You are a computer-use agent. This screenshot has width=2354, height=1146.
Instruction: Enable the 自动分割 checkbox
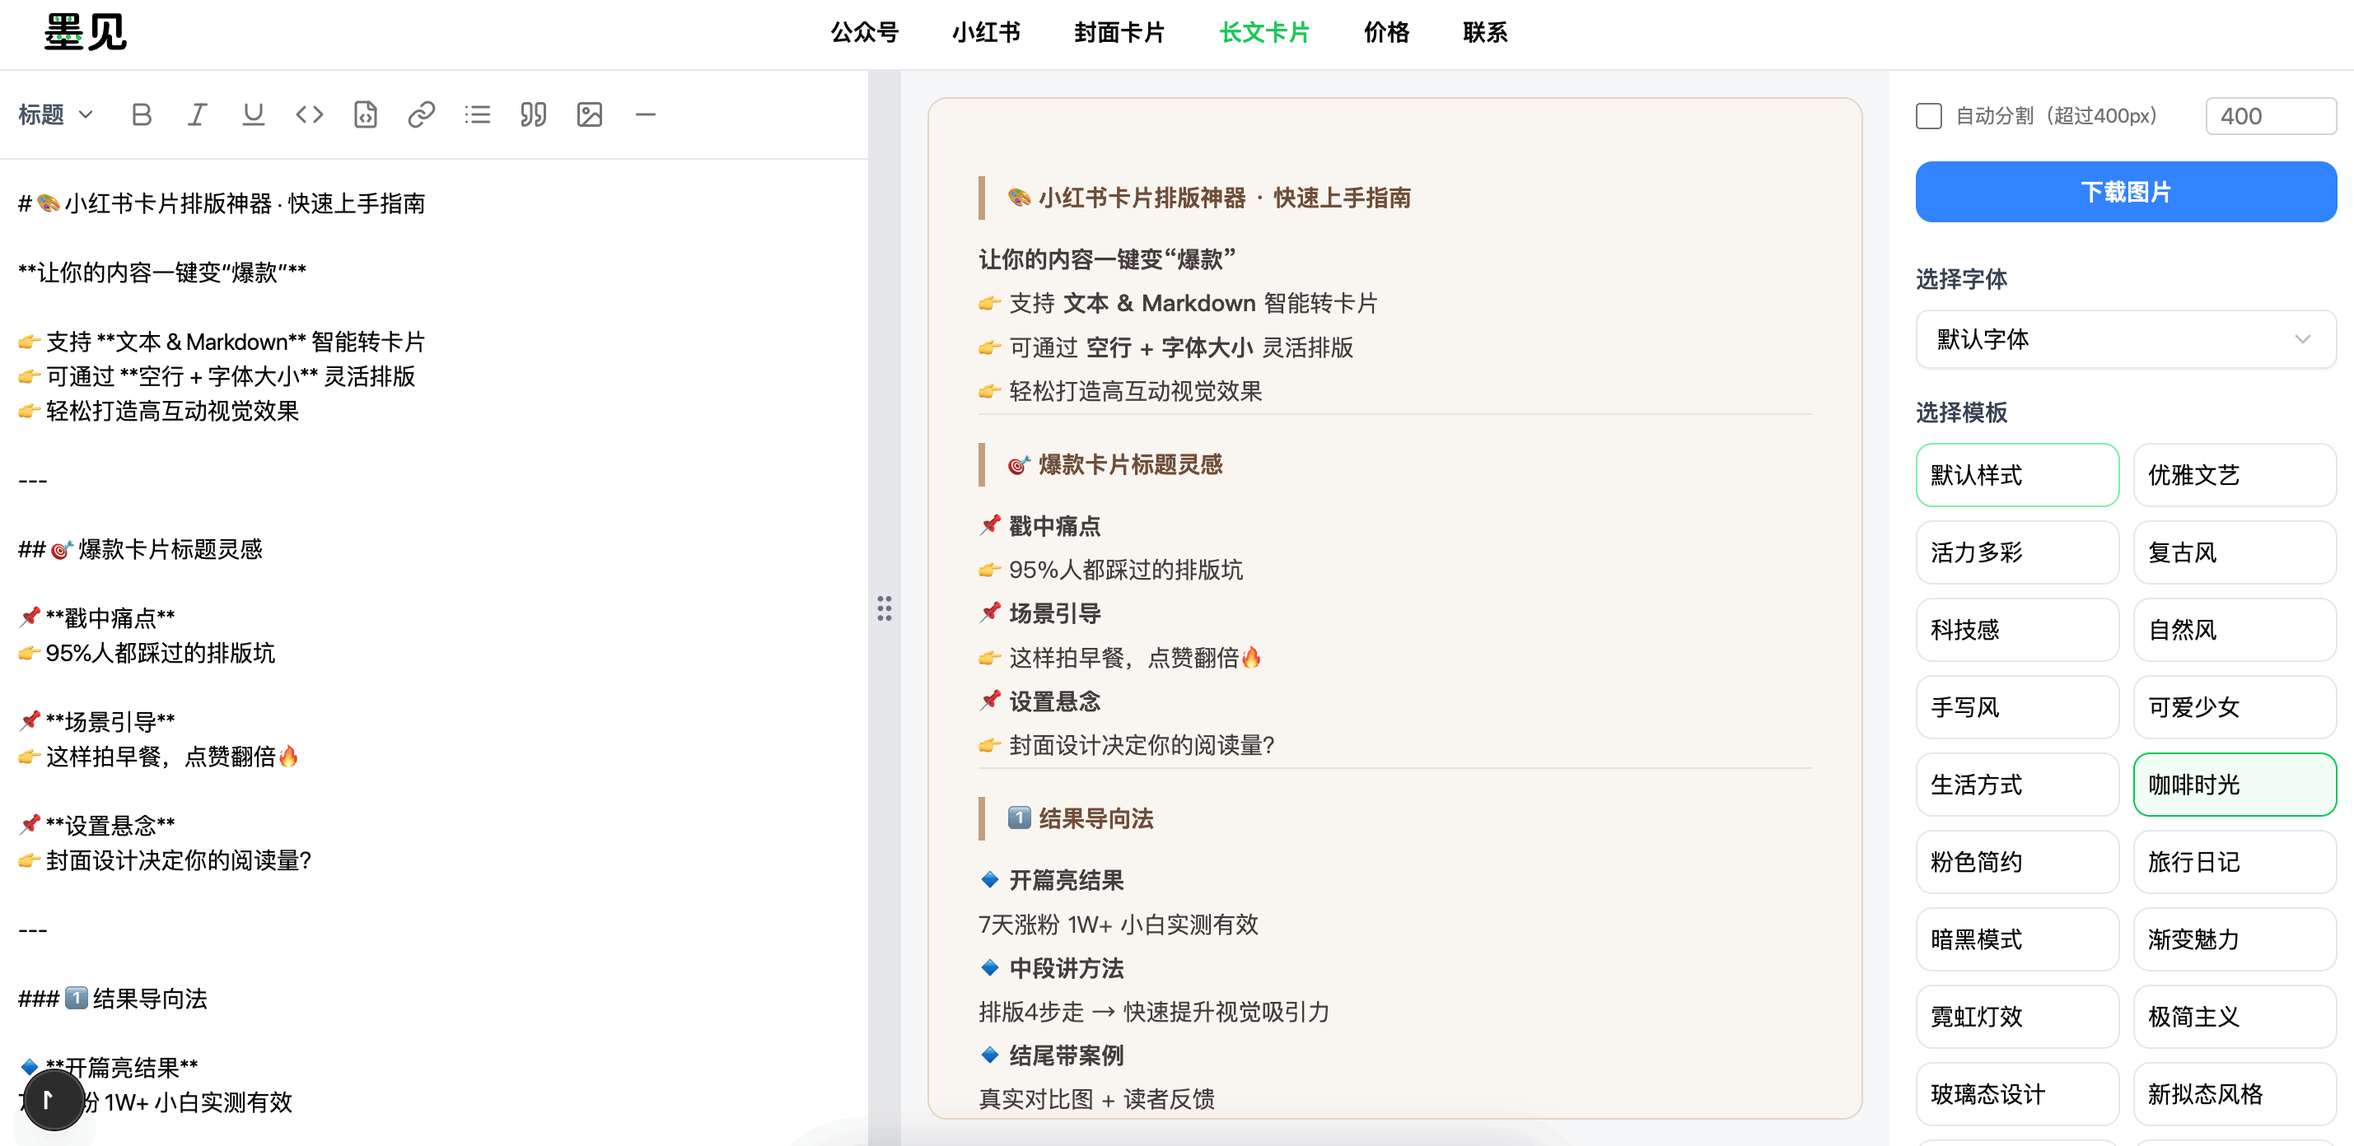[x=1928, y=116]
